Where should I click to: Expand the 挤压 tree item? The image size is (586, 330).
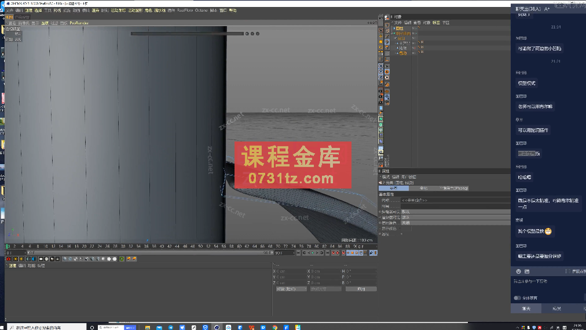point(397,48)
